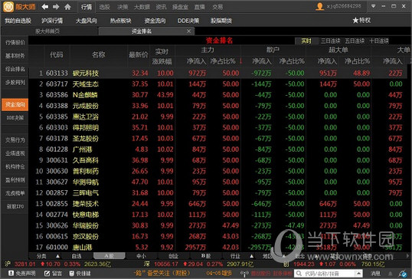Open 综合排名 in the left sidebar

[x=15, y=69]
